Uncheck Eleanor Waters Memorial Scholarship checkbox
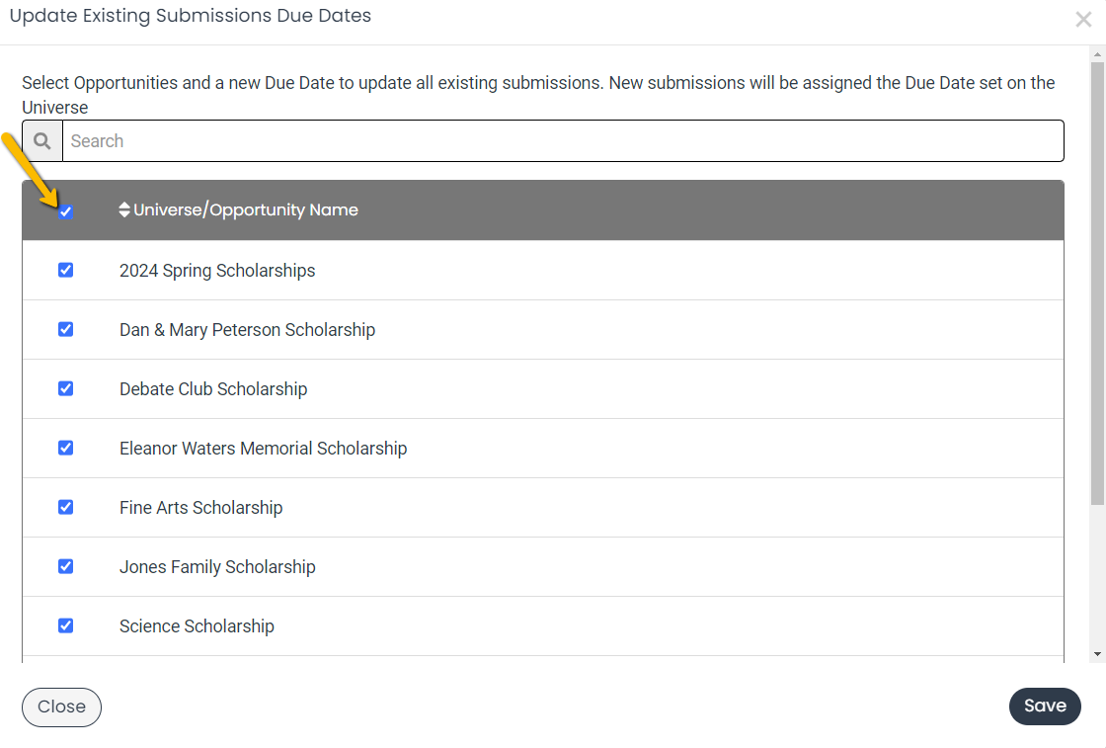The image size is (1106, 748). 65,448
